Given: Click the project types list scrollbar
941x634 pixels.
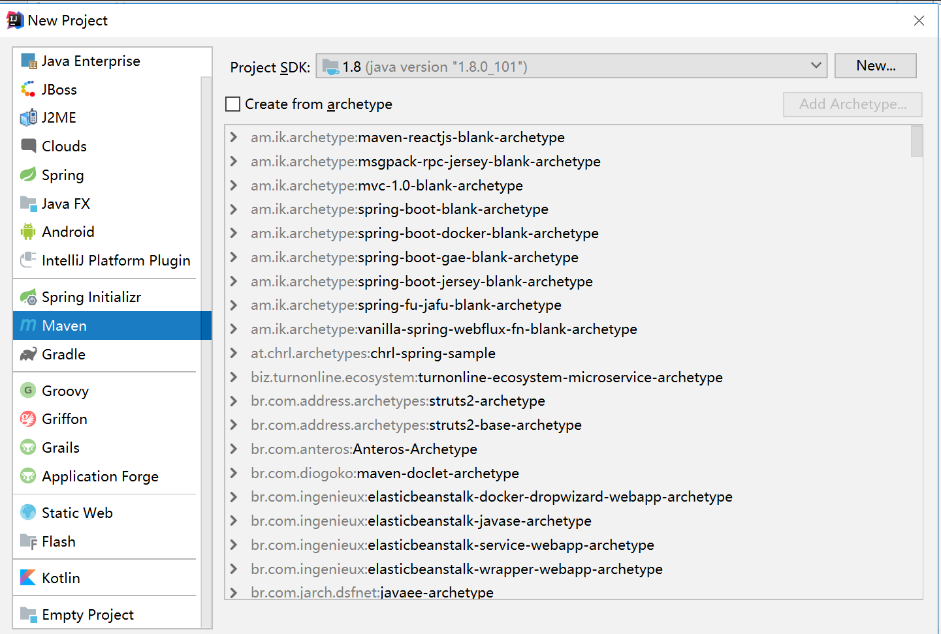Looking at the screenshot, I should 206,351.
